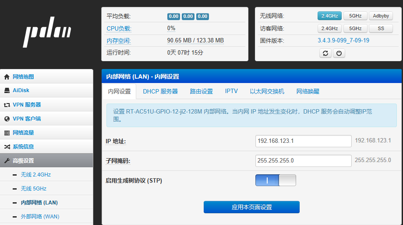Viewport: 403px width, 225px height.
Task: Click the 内存空闲 link
Action: pyautogui.click(x=119, y=41)
